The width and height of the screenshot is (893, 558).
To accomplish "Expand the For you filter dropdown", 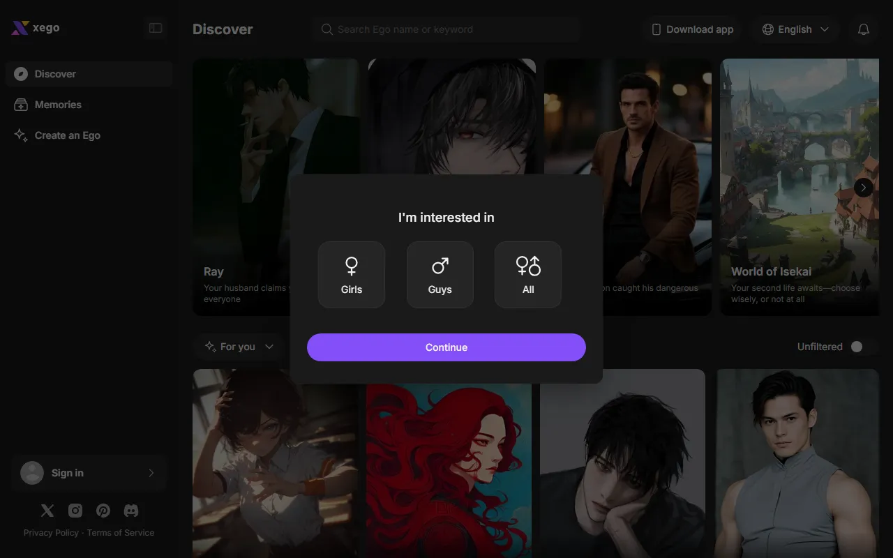I will [239, 347].
